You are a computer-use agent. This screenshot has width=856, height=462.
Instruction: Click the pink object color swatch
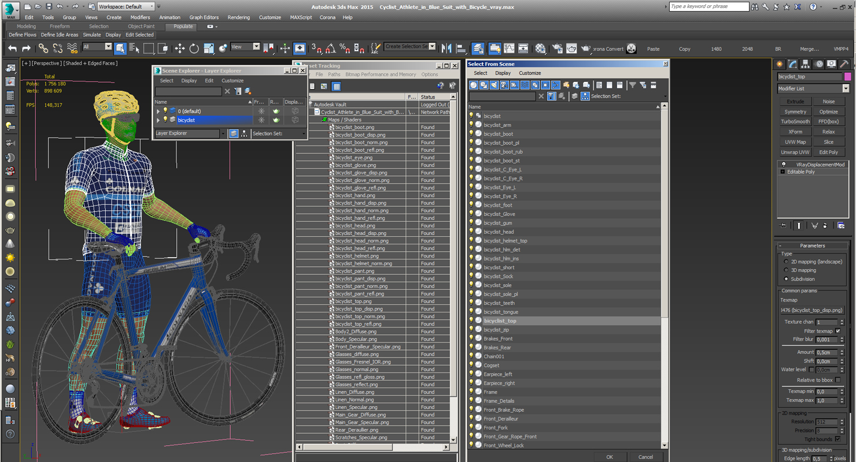(848, 77)
